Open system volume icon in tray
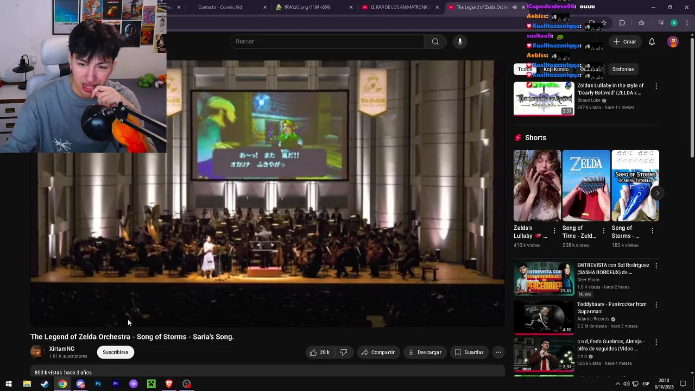The width and height of the screenshot is (695, 391). pyautogui.click(x=626, y=384)
